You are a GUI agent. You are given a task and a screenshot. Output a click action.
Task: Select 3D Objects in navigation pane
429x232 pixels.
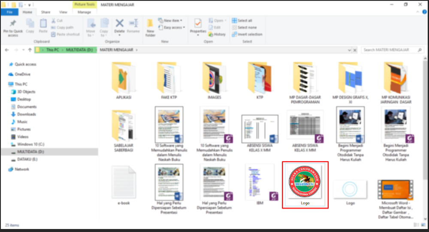point(26,92)
